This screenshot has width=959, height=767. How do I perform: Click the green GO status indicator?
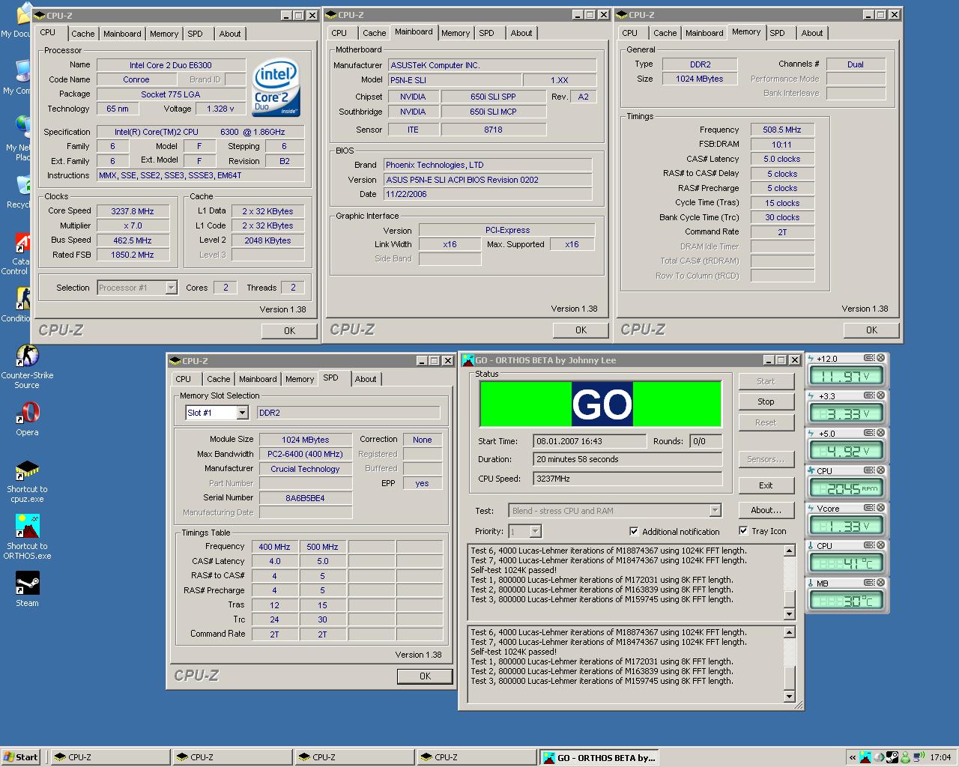601,404
